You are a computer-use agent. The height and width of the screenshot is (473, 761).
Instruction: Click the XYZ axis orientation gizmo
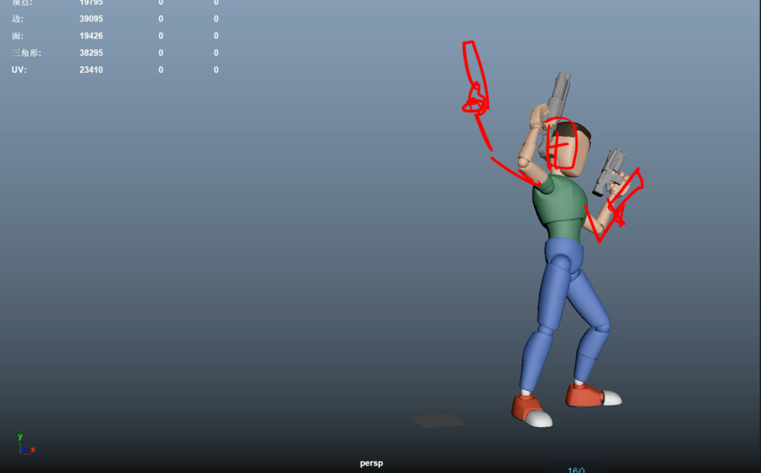point(26,444)
